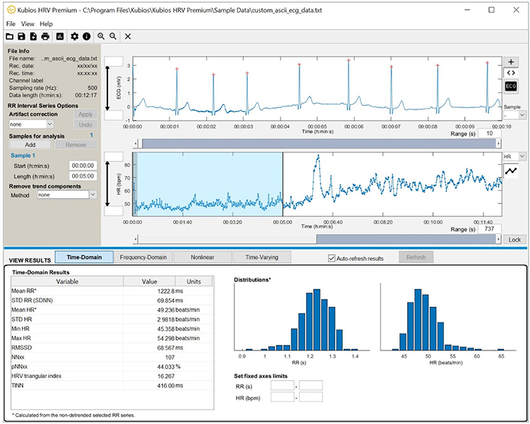Viewport: 530px width, 424px height.
Task: Switch to the Frequency-Domain tab
Action: click(x=143, y=258)
